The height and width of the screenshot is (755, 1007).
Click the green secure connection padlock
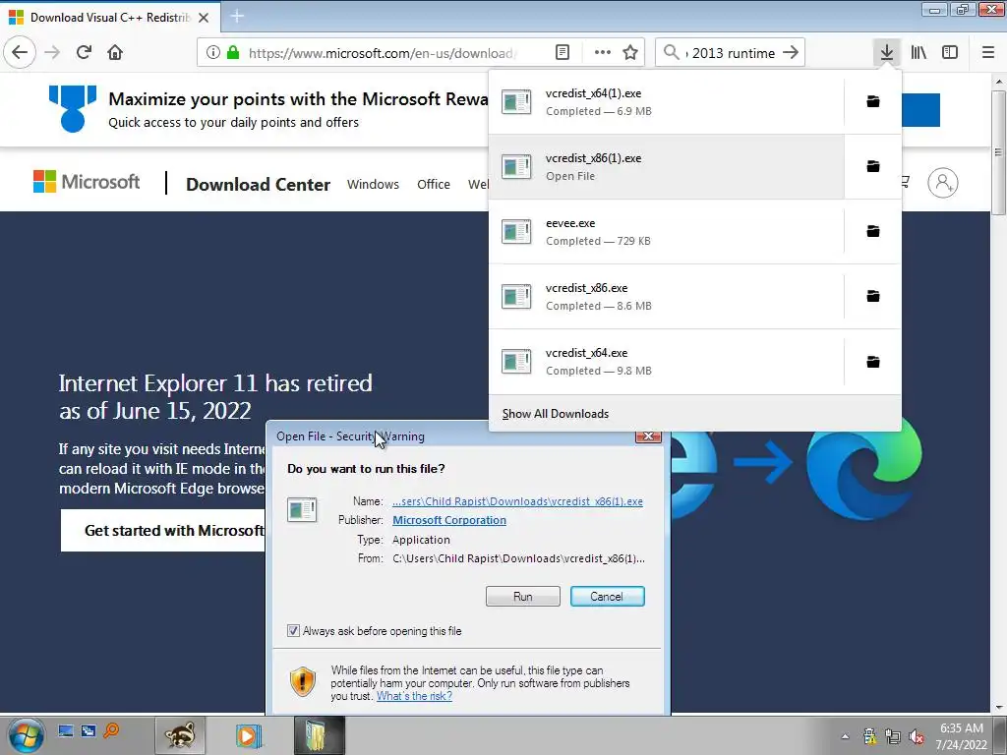click(232, 52)
